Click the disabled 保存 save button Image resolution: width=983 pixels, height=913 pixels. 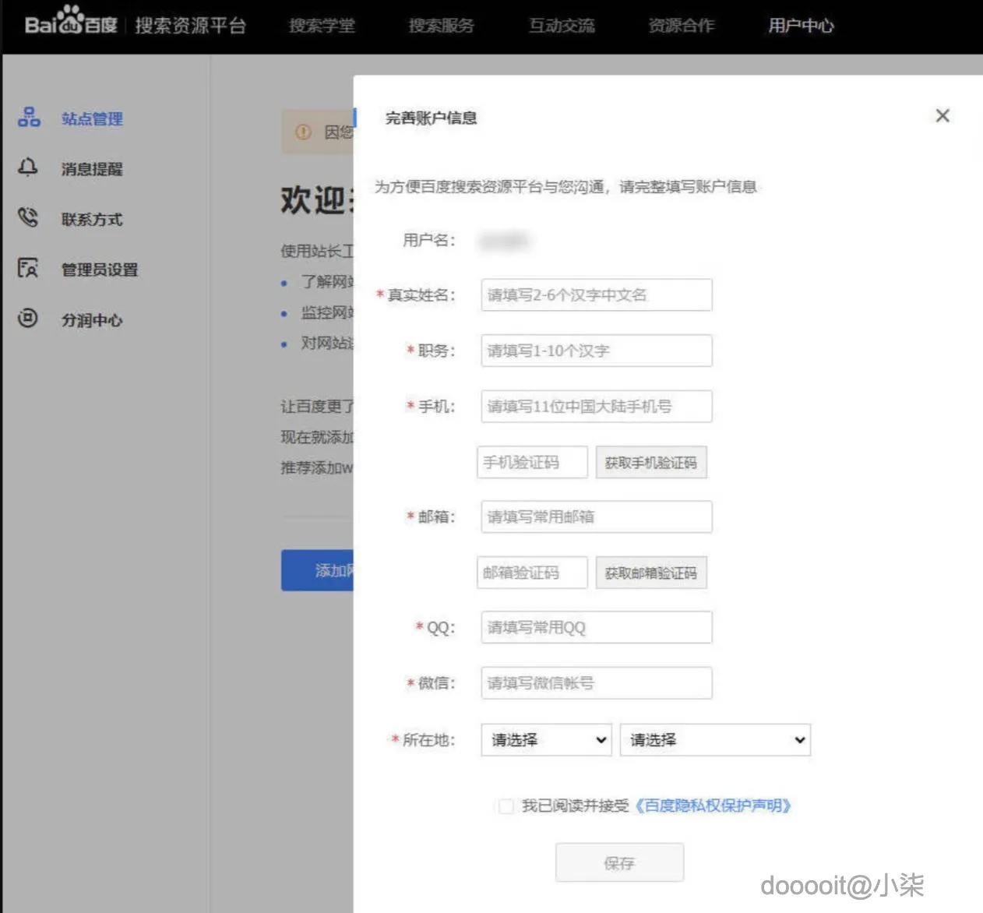click(618, 862)
